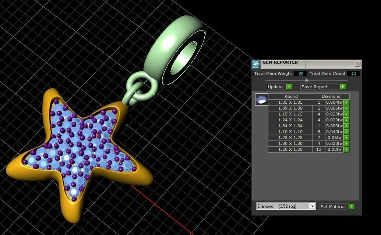Click the 0.023tw weight cell
Viewport: 381px width, 235px height.
pyautogui.click(x=334, y=114)
